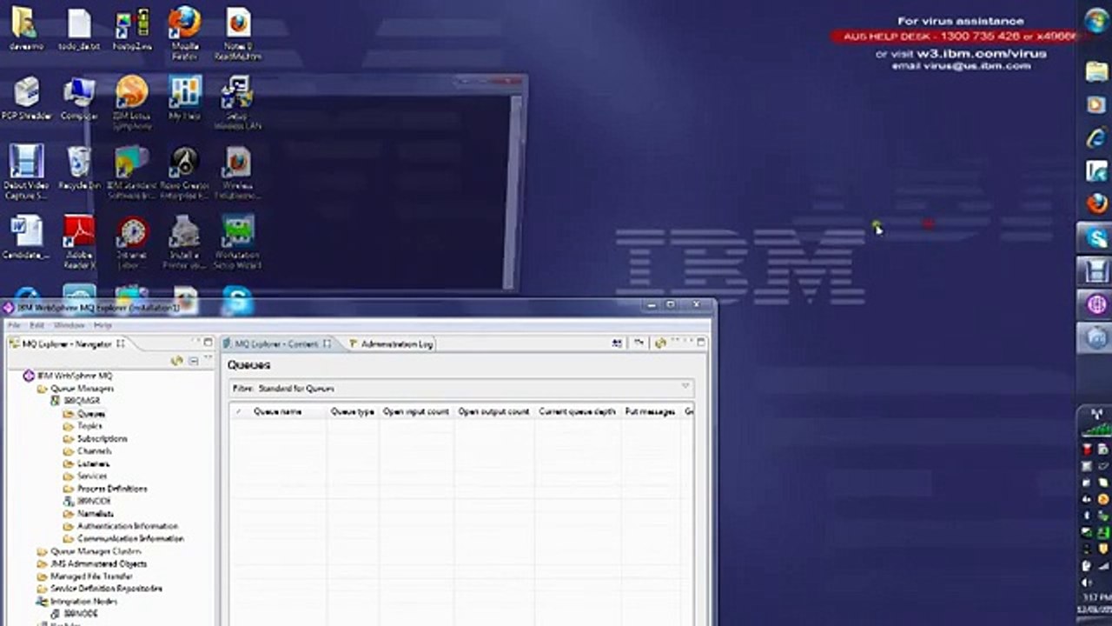Image resolution: width=1112 pixels, height=626 pixels.
Task: Open Debut Video Capture desktop icon
Action: pos(26,172)
